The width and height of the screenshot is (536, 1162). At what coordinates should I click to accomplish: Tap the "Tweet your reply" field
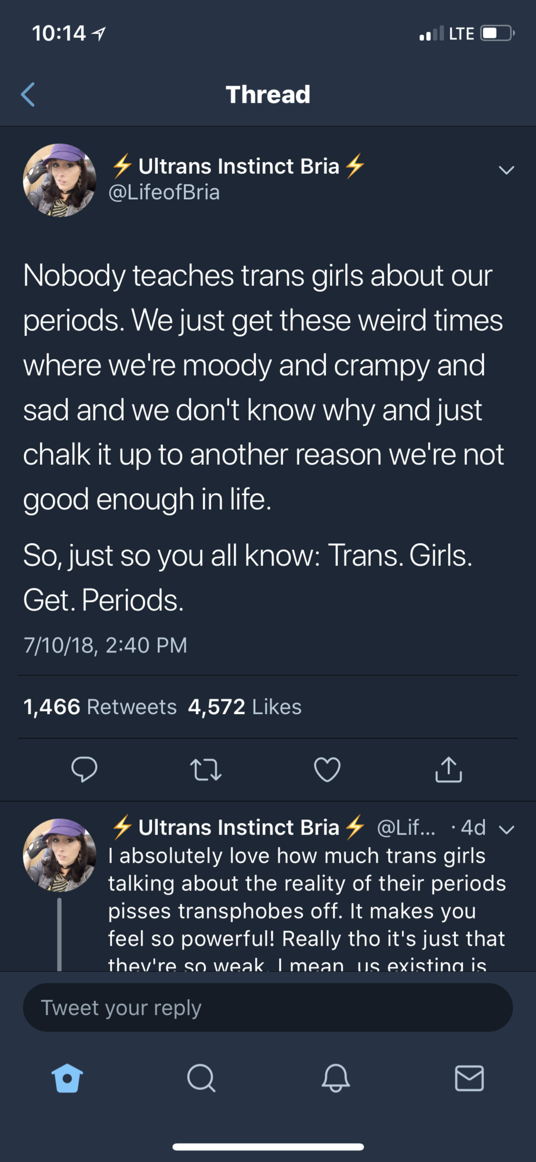click(x=267, y=1007)
